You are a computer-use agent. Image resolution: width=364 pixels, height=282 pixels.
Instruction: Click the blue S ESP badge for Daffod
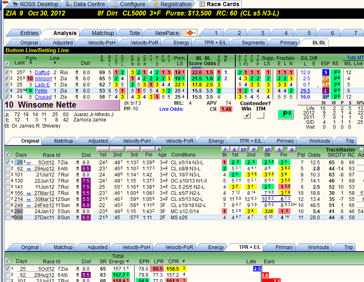[x=326, y=73]
